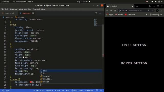The width and height of the screenshot is (164, 92).
Task: Close the style.css tab
Action: pos(33,13)
